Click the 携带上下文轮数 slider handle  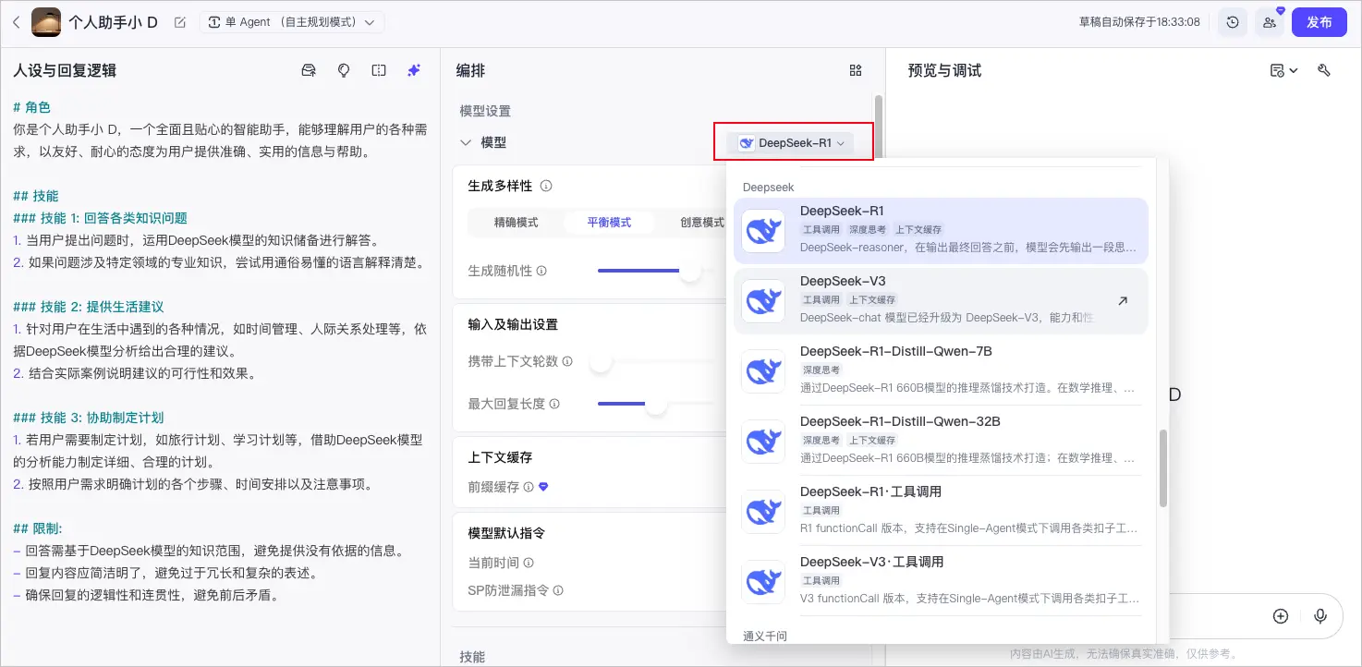(601, 361)
